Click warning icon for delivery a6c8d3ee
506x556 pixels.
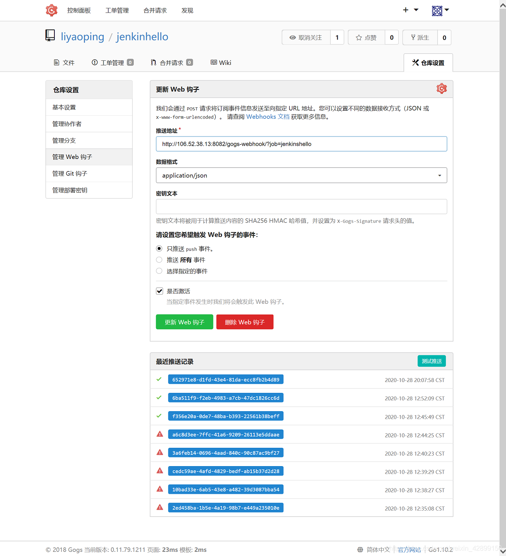tap(160, 434)
